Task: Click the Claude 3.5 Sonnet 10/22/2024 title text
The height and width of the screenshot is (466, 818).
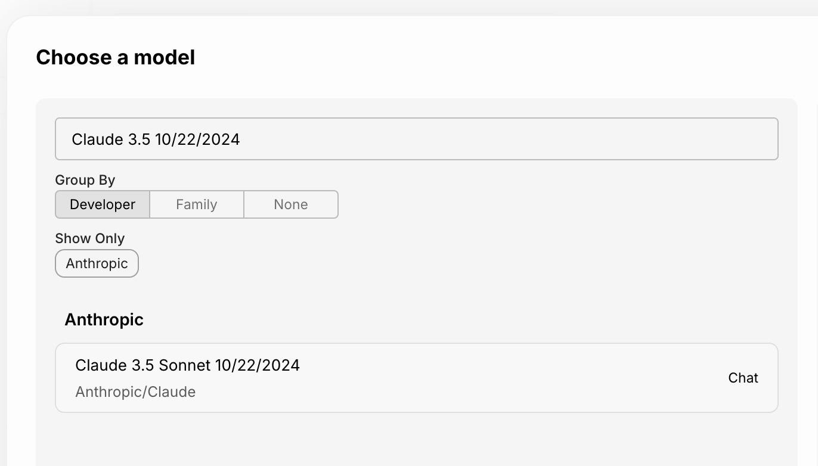Action: (187, 365)
